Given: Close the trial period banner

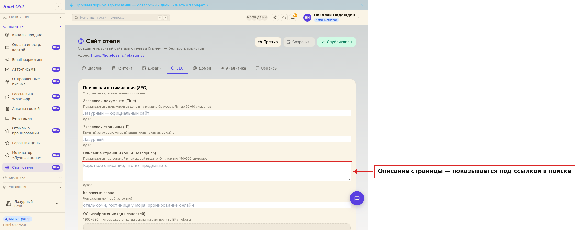Looking at the screenshot, I should coord(362,5).
